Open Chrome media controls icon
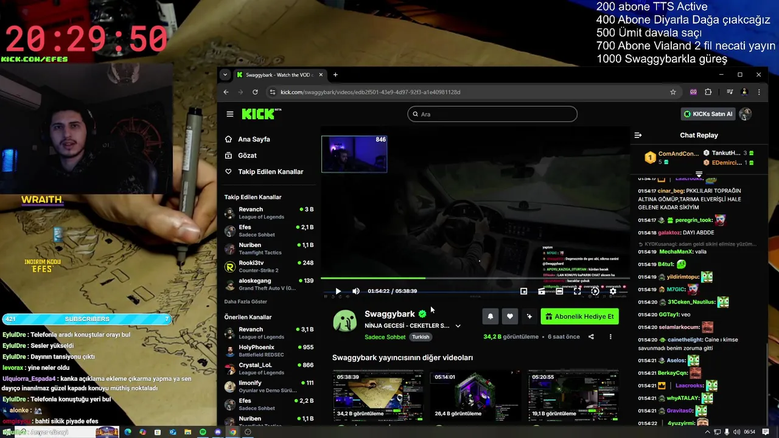Screen dimensions: 779x438 point(730,92)
